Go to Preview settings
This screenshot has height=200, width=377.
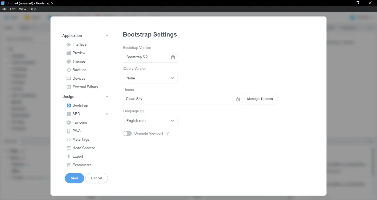coord(79,53)
